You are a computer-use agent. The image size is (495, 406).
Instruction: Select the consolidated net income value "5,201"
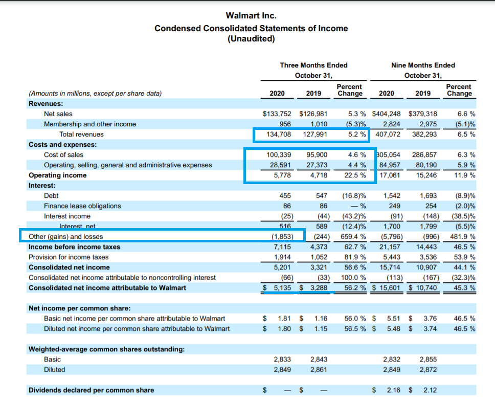pos(282,267)
